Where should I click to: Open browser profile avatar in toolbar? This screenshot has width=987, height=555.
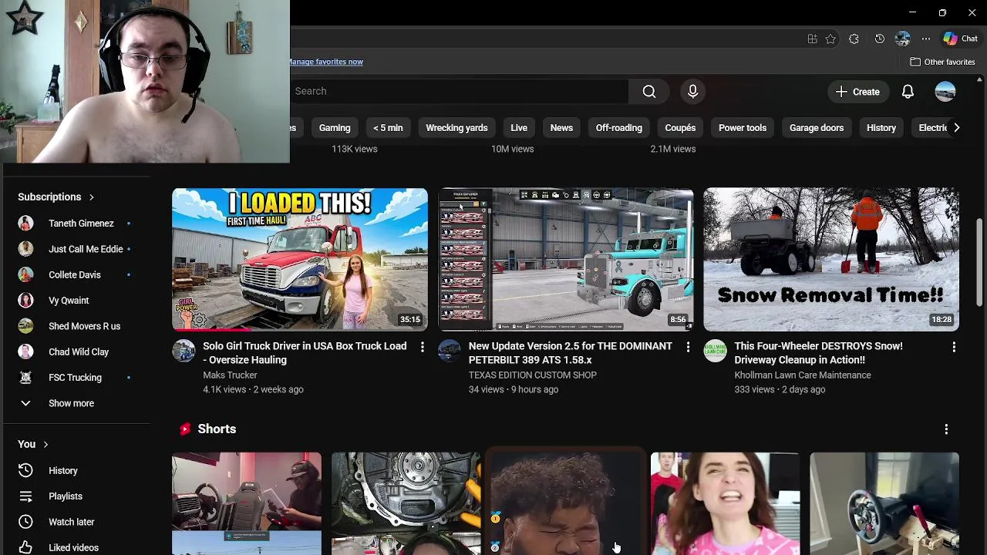point(903,39)
